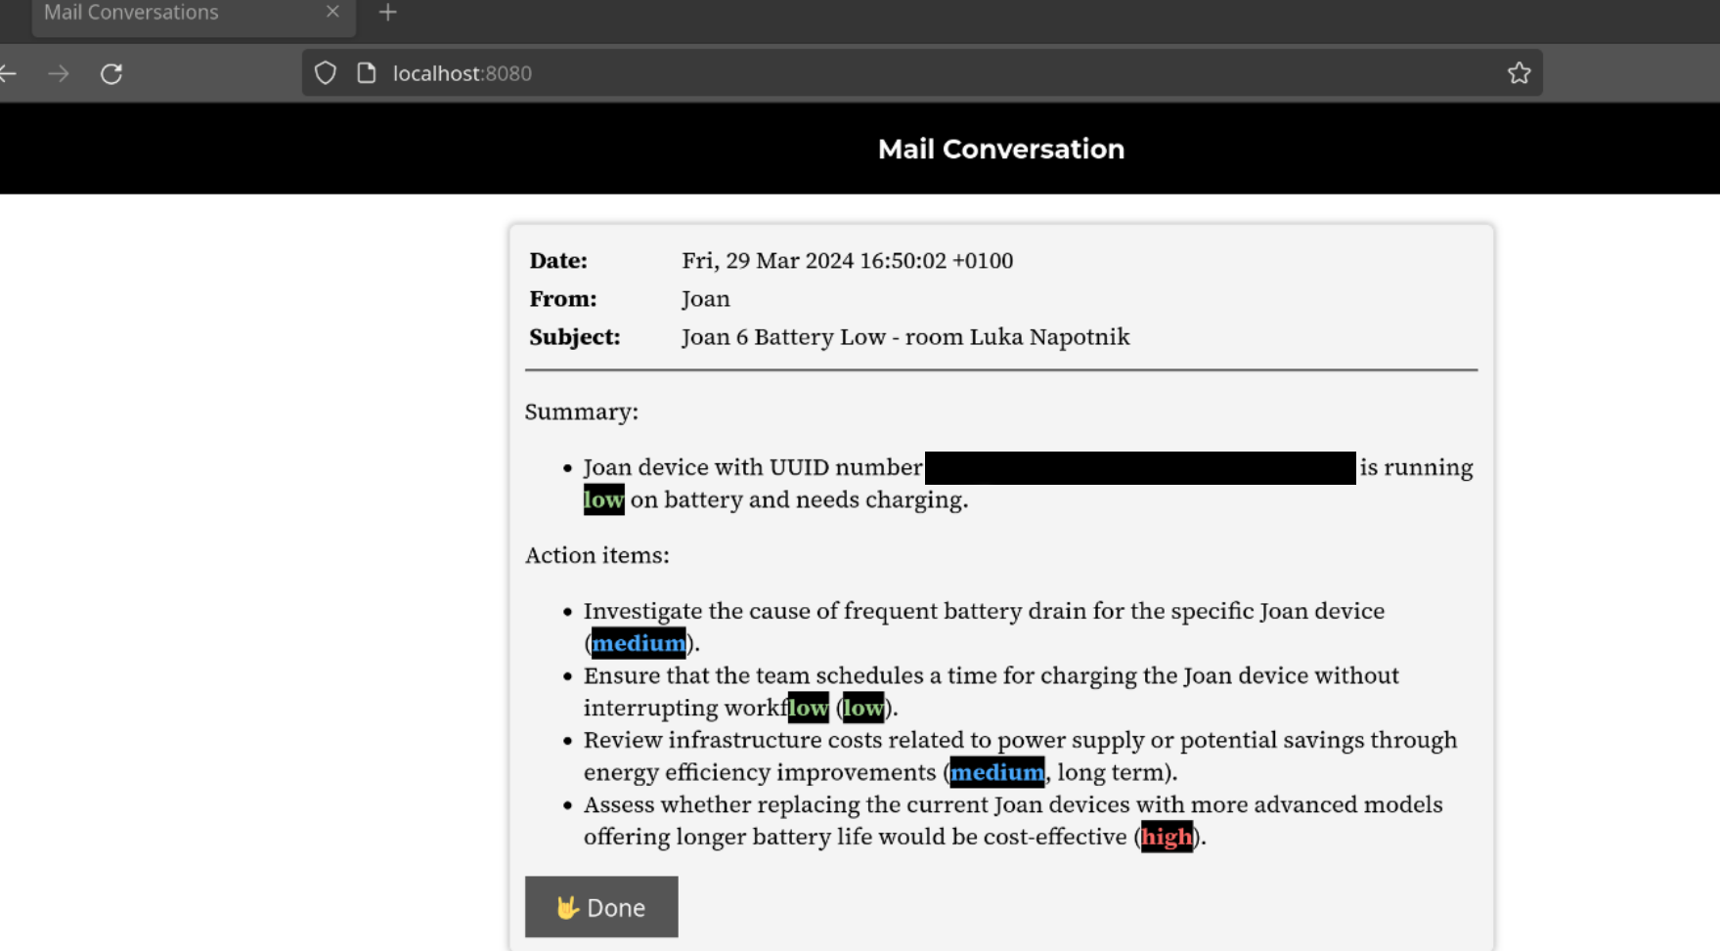Close the Mail Conversations tab

click(x=332, y=12)
